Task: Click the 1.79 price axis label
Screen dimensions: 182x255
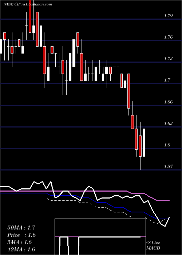Action: pyautogui.click(x=168, y=16)
